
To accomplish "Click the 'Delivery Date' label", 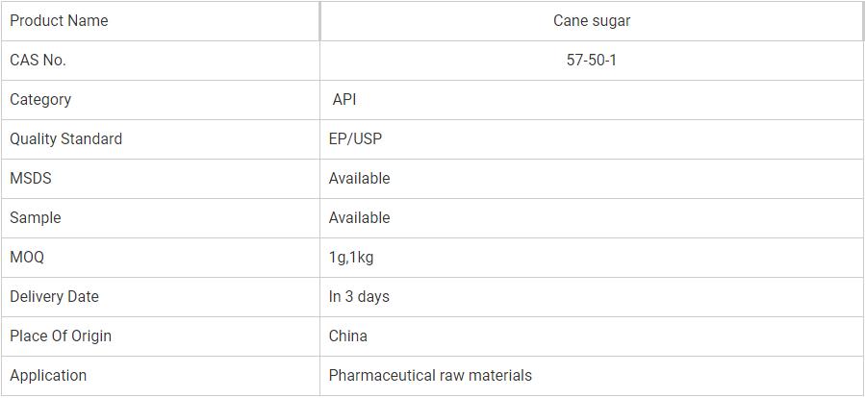I will point(54,296).
